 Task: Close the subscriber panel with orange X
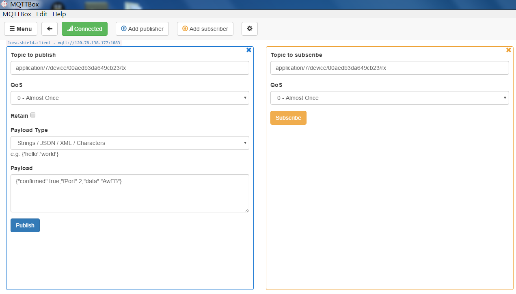pyautogui.click(x=509, y=50)
